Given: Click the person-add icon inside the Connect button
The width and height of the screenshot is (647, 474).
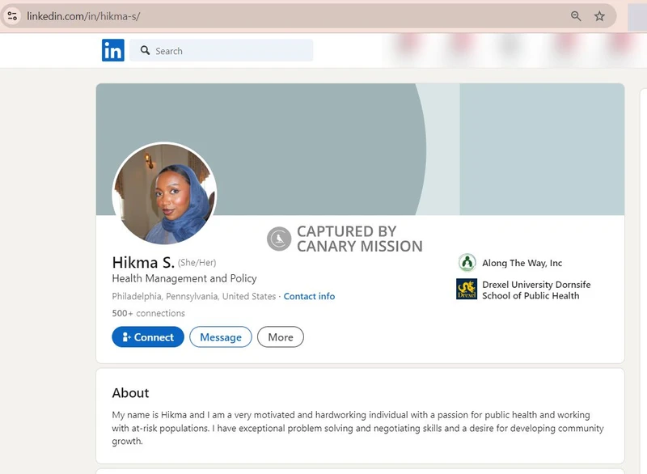Looking at the screenshot, I should [127, 336].
